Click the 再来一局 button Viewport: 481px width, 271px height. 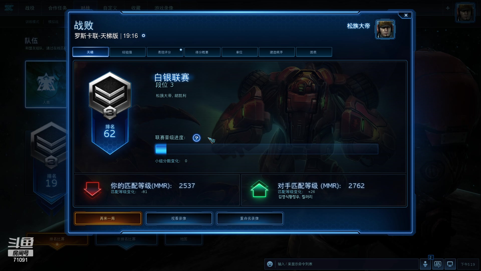tap(108, 219)
